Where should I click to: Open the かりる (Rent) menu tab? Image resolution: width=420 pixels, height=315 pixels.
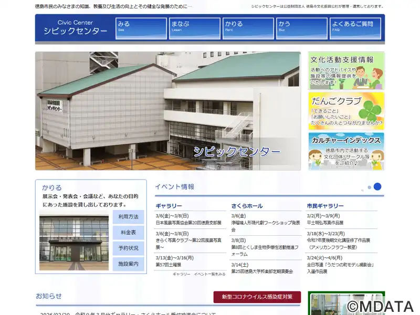tap(248, 28)
